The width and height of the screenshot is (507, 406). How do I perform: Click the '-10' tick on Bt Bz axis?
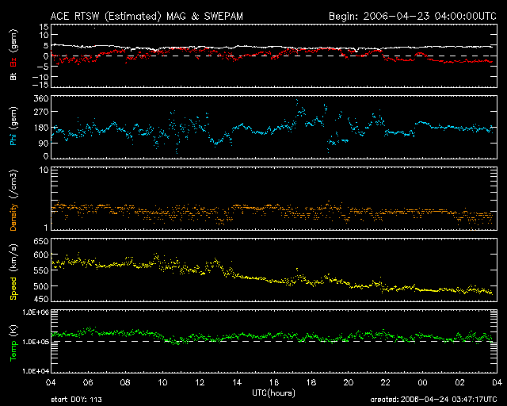pos(41,77)
